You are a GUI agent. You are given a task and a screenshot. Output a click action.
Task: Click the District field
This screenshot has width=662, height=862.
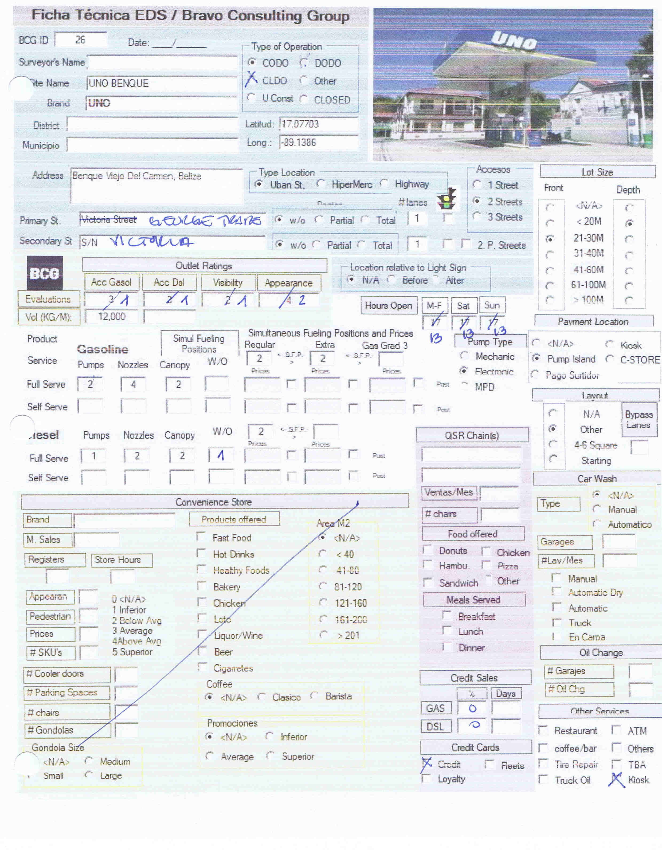(152, 124)
